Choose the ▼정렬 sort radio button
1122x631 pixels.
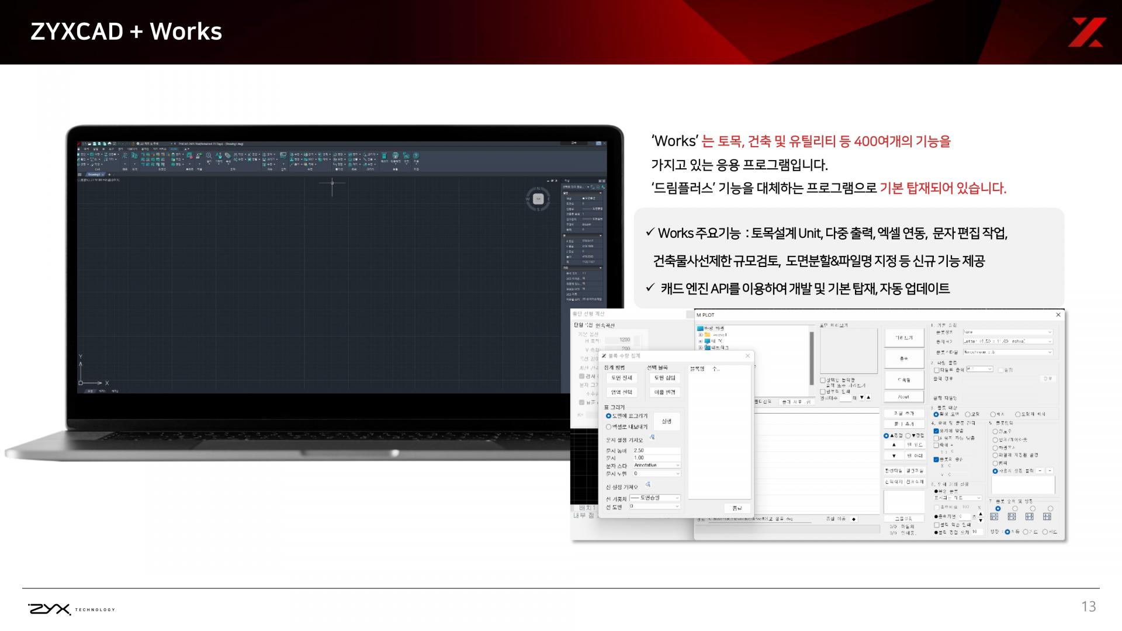coord(908,436)
